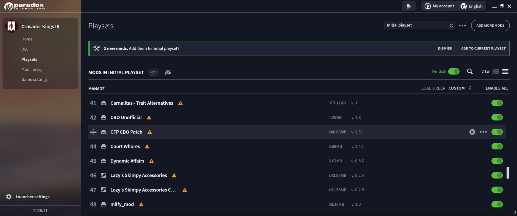Remove CFP CBO Patch with X icon

(x=472, y=132)
